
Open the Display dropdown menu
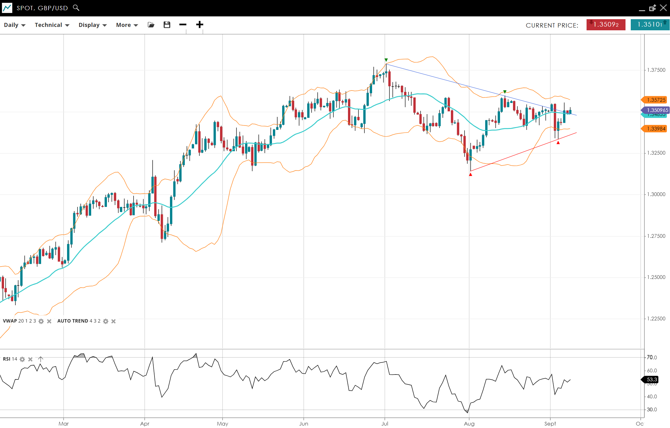point(92,25)
